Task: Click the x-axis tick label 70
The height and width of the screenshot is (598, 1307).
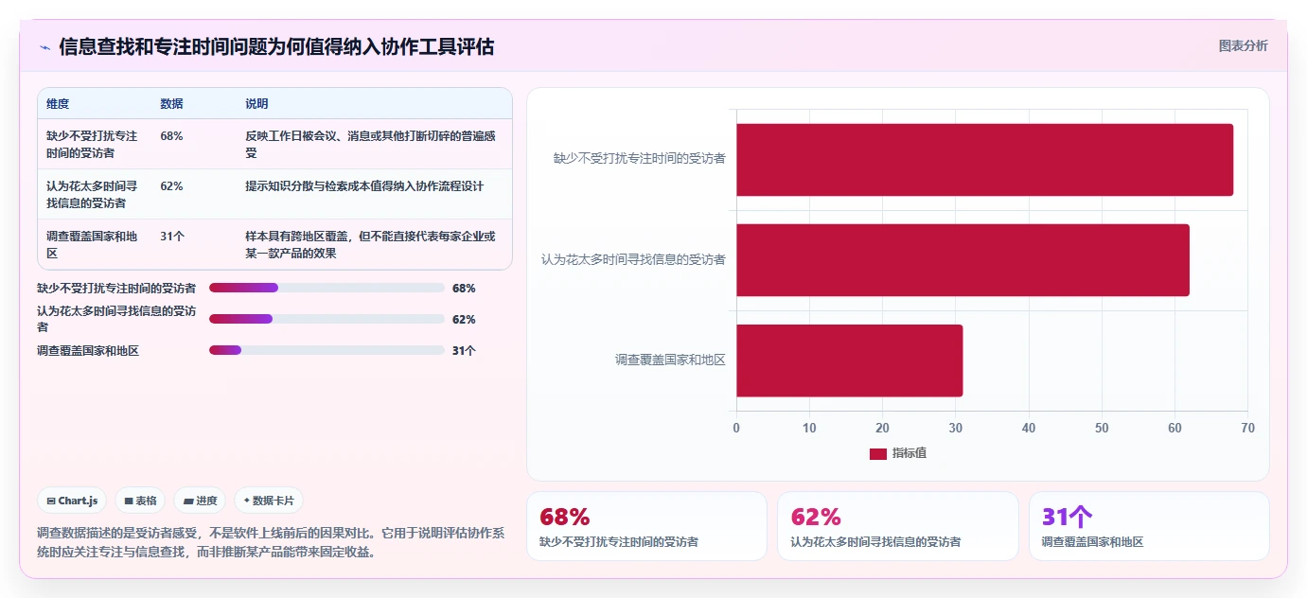Action: pos(1247,428)
